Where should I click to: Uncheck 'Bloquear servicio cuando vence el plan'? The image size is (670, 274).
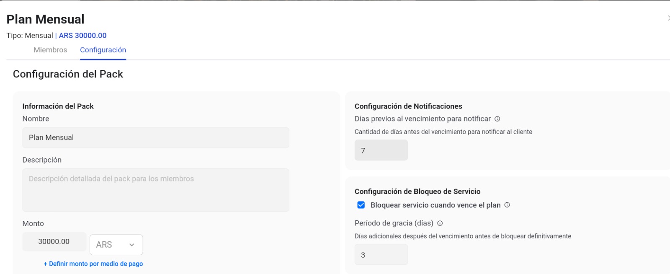[x=361, y=205]
